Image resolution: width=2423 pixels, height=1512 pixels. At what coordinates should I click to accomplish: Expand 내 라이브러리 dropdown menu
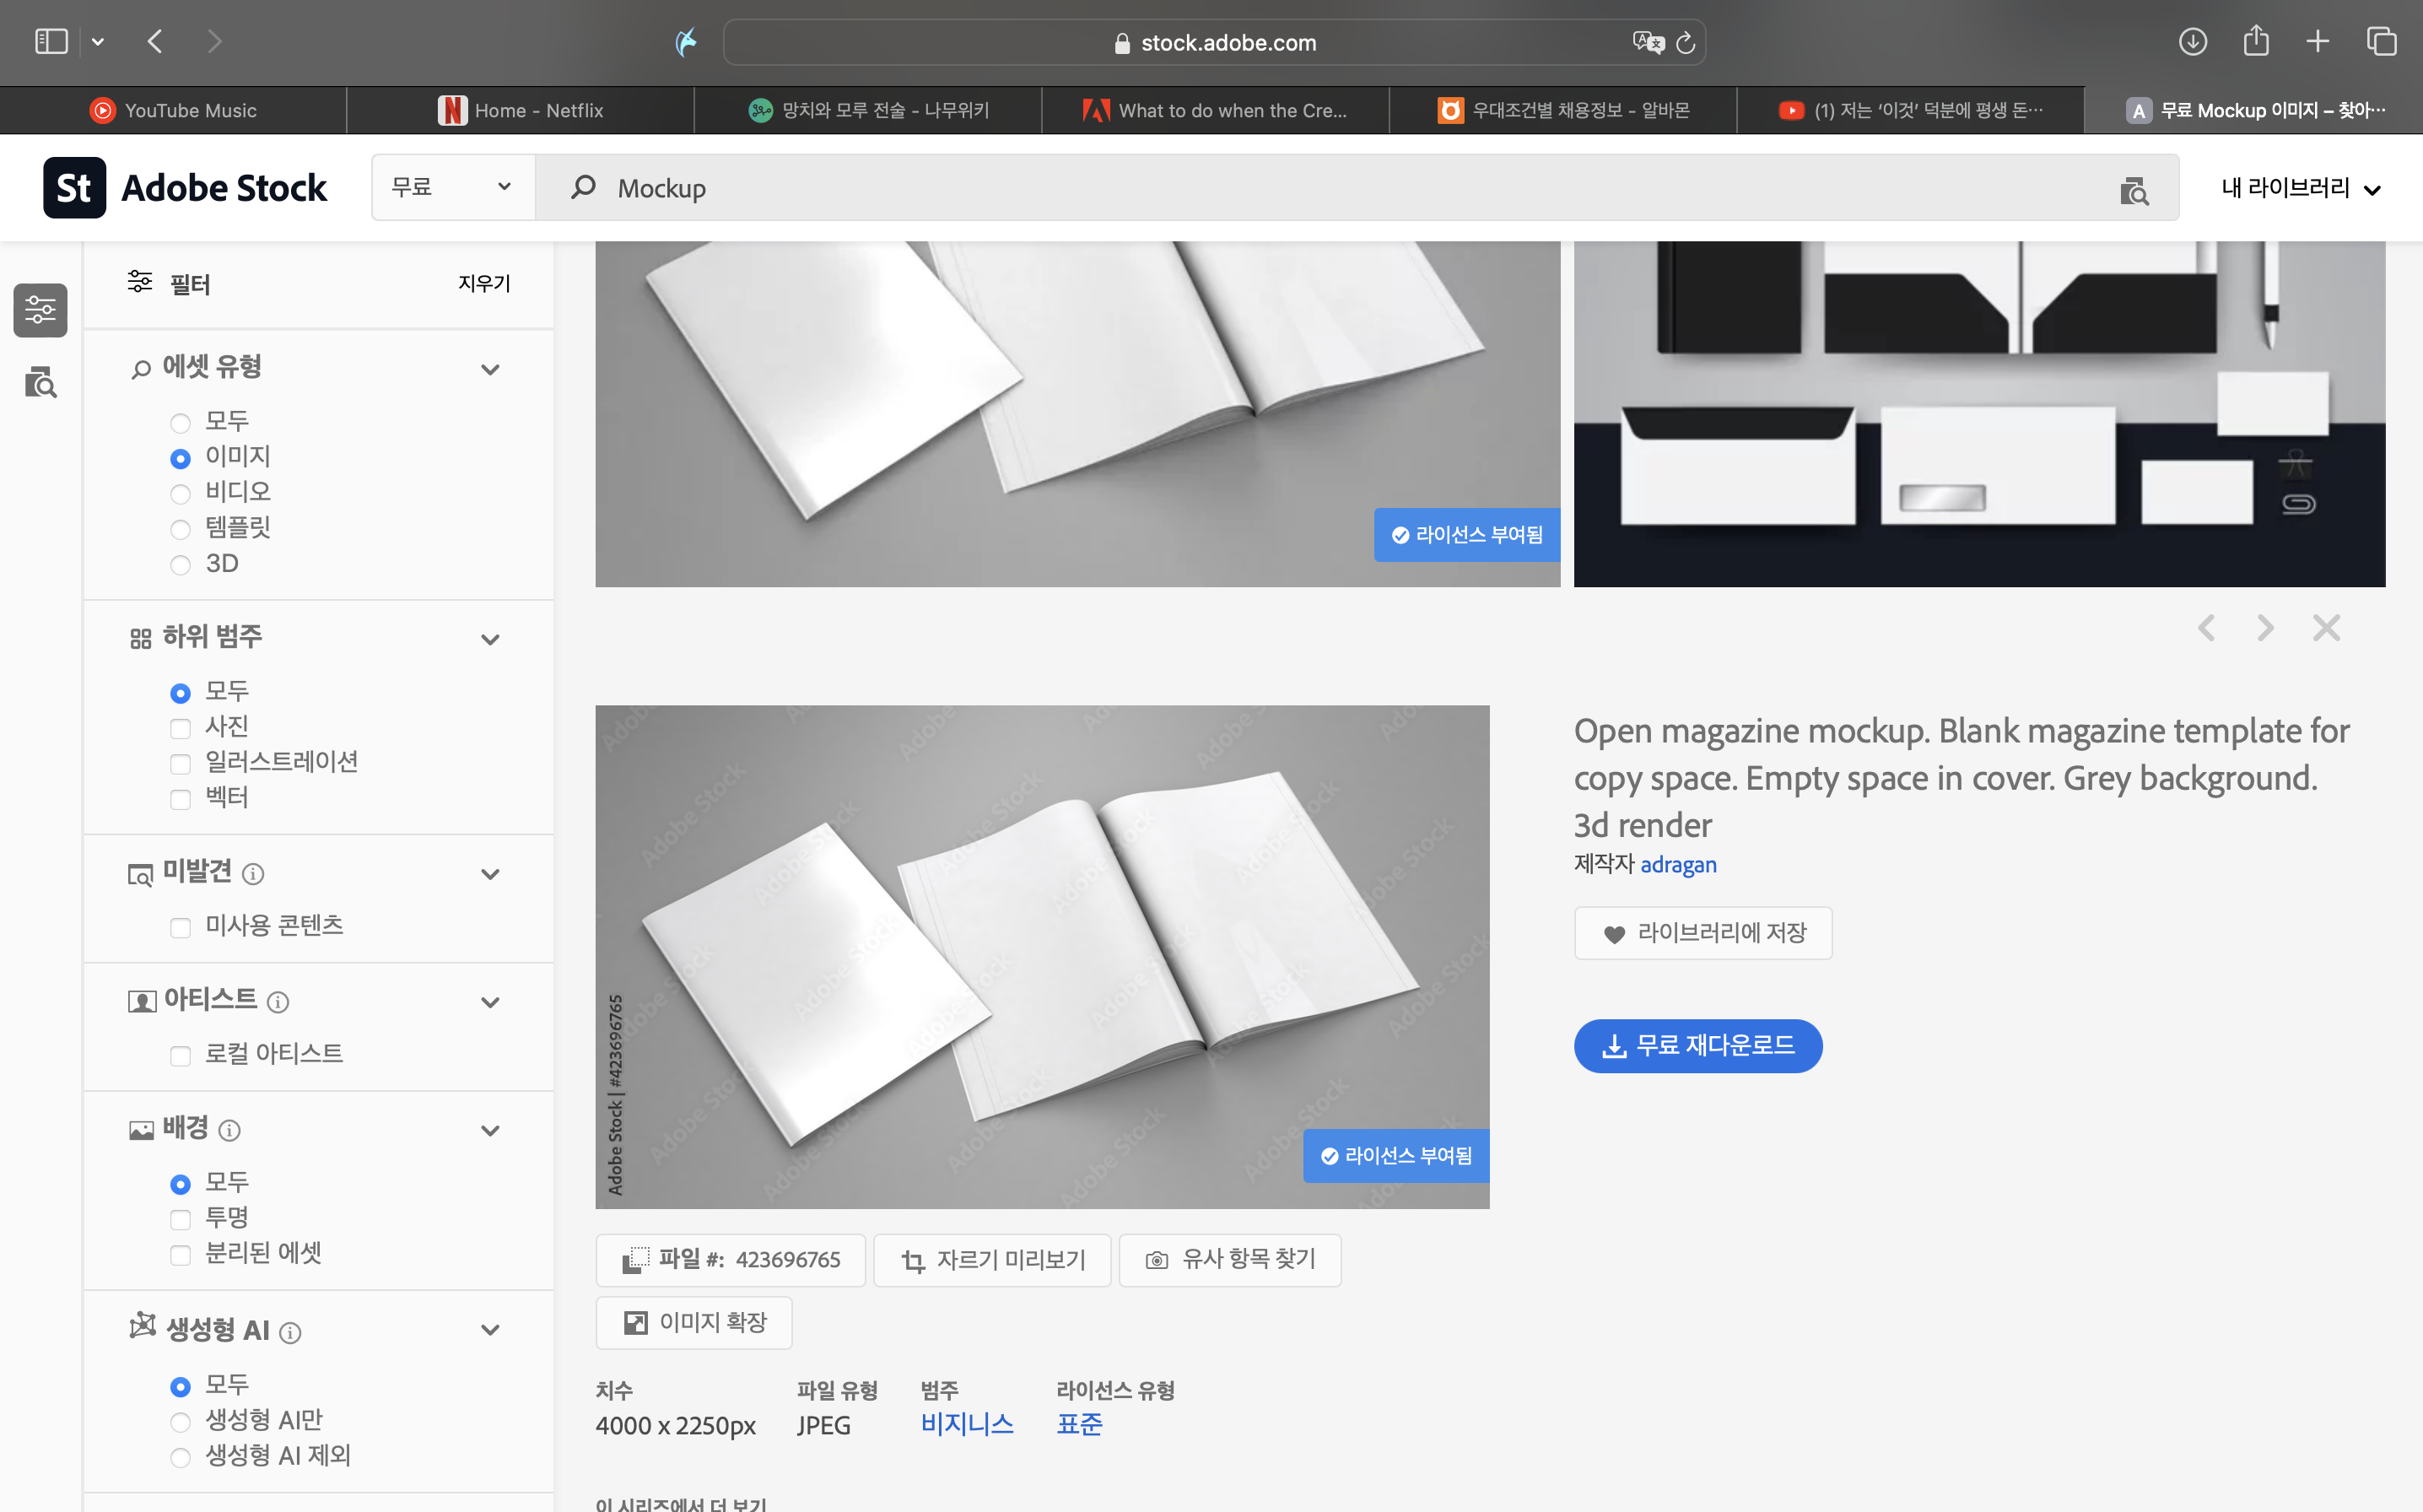point(2299,188)
